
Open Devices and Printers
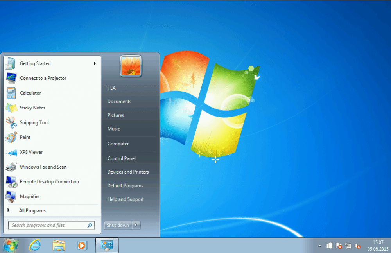pos(128,172)
